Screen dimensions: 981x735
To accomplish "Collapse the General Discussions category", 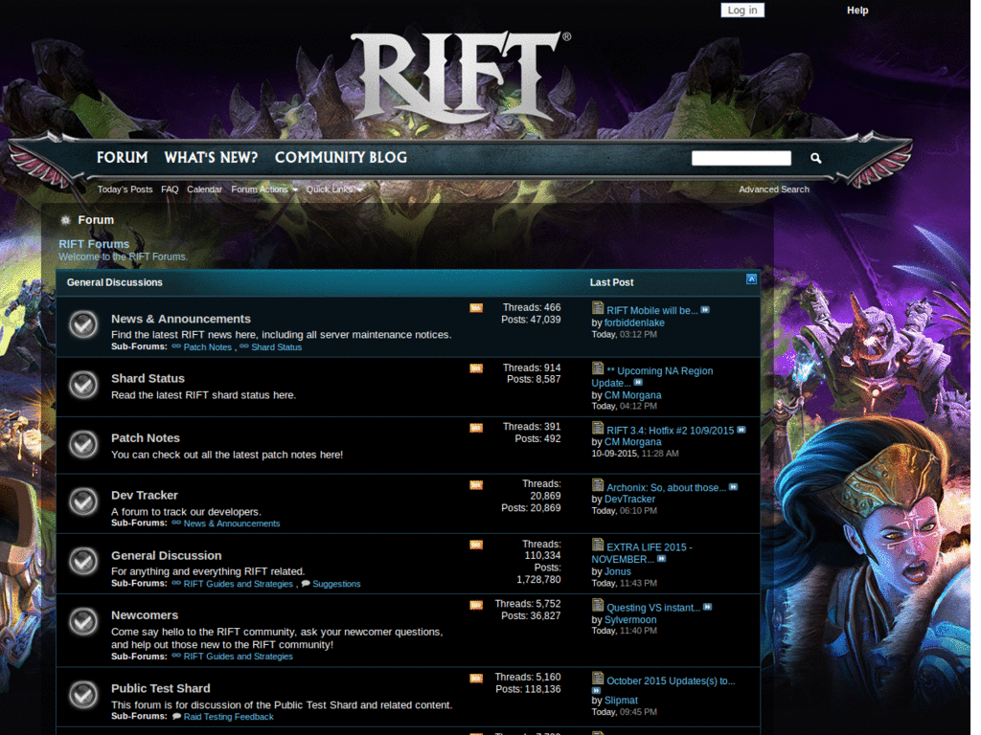I will coord(751,279).
